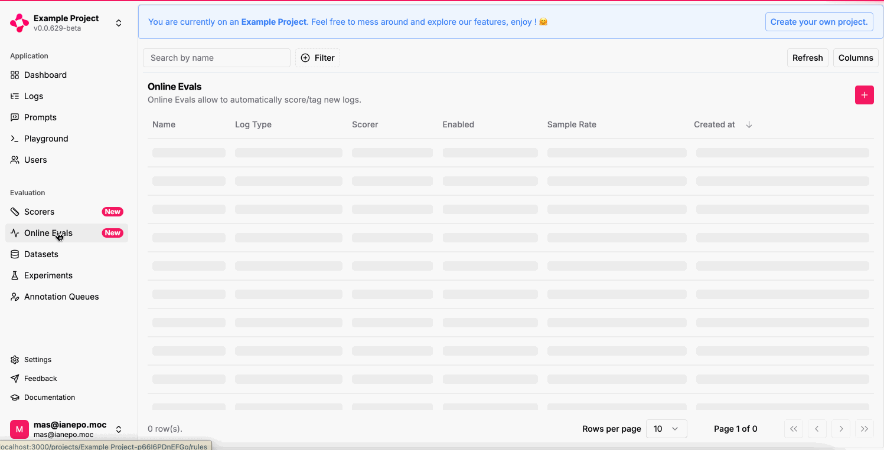Go to the first page

(x=794, y=429)
